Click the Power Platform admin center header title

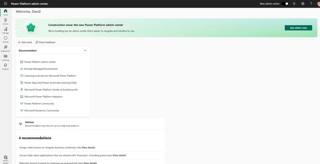pyautogui.click(x=29, y=4)
